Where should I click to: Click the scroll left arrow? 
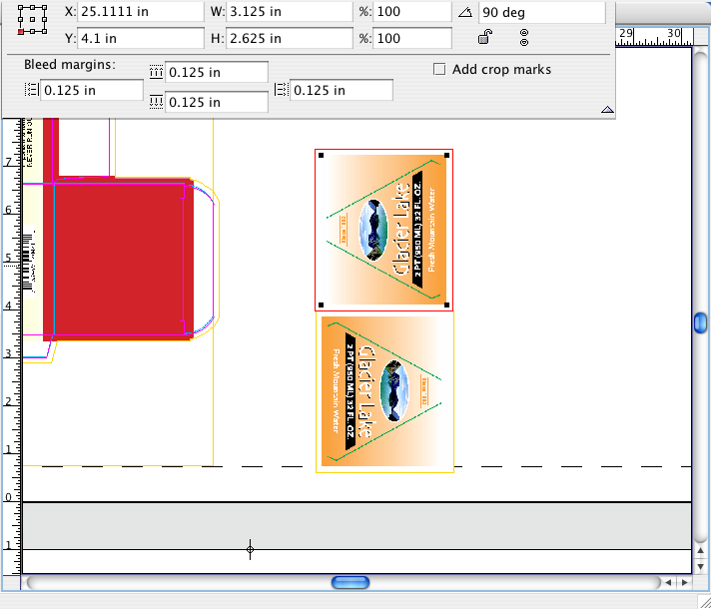668,583
